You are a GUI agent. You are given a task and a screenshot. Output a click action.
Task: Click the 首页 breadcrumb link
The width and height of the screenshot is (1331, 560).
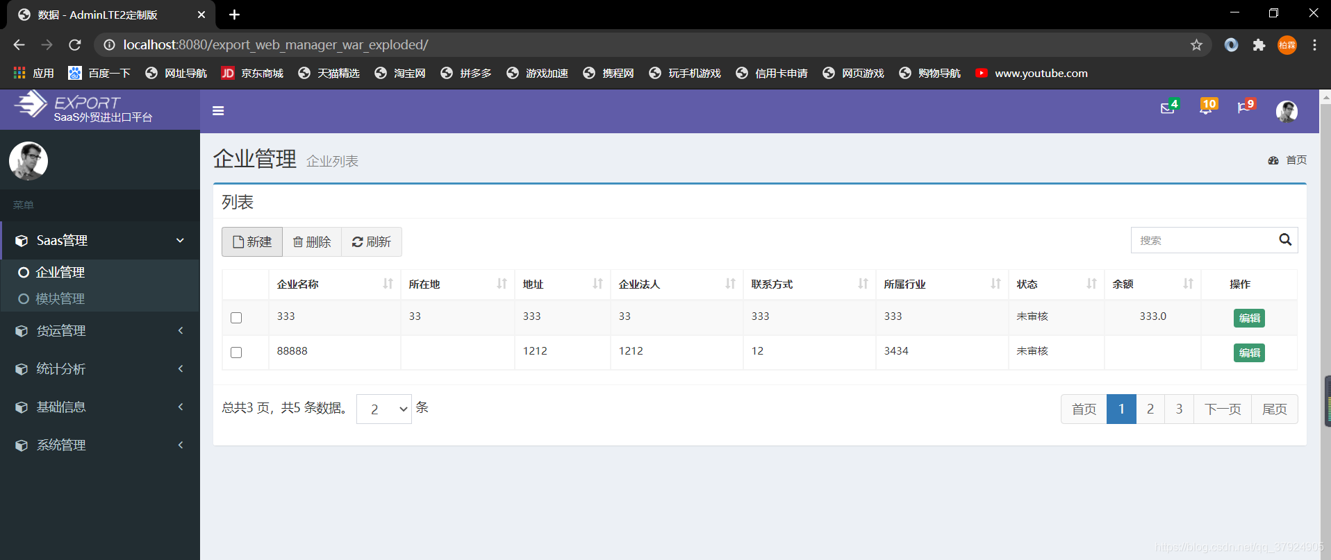pos(1296,160)
